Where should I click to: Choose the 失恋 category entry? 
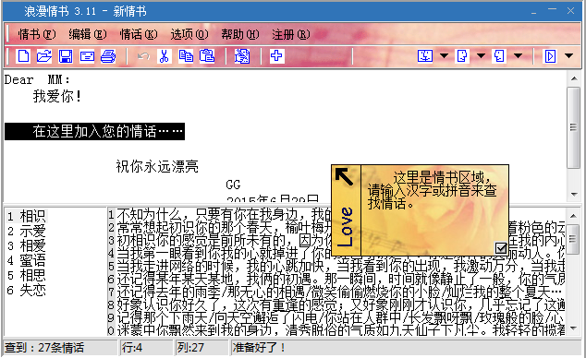tap(26, 290)
